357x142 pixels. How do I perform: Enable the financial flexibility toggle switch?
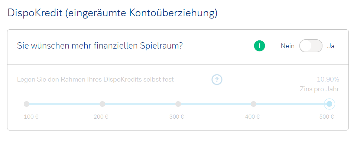point(311,46)
